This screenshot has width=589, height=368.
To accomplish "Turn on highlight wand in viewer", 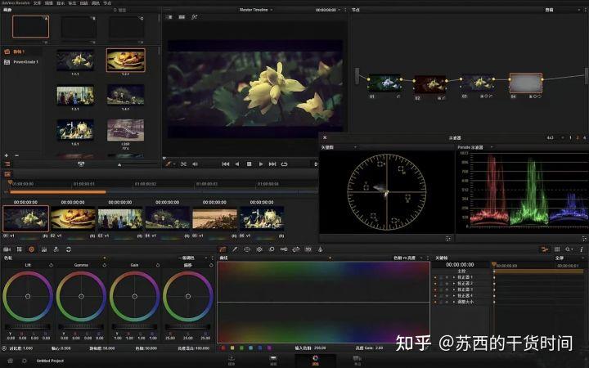I will pos(195,17).
